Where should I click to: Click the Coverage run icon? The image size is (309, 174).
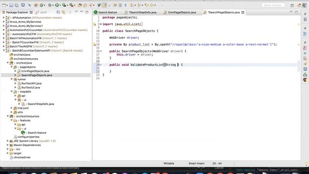click(x=64, y=5)
